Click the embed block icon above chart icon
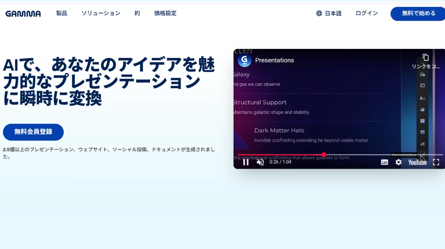Screen dimensions: 445x249 tap(422, 132)
